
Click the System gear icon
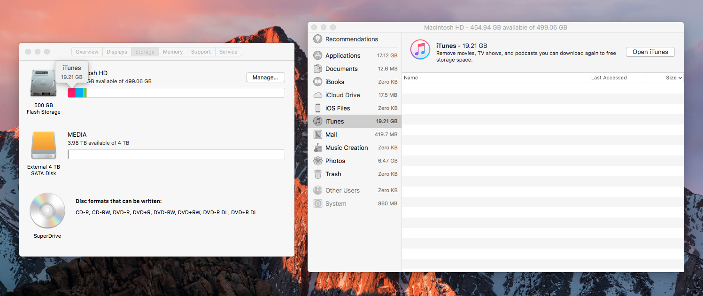[x=318, y=203]
